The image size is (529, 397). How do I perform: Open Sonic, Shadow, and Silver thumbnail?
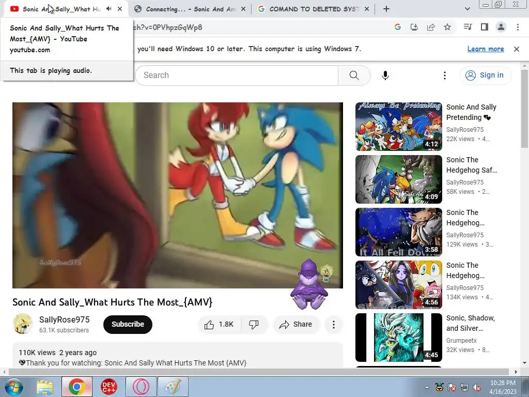398,337
